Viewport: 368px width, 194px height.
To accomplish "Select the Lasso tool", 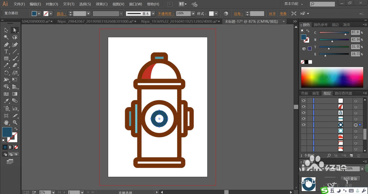I will [x=15, y=37].
